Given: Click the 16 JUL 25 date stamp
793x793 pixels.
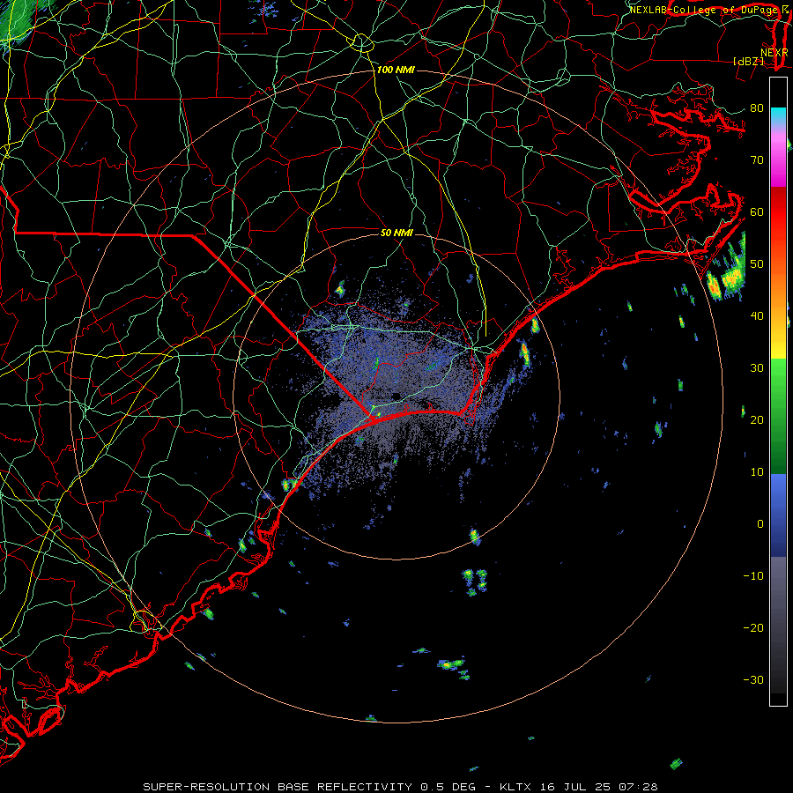Looking at the screenshot, I should (x=575, y=787).
